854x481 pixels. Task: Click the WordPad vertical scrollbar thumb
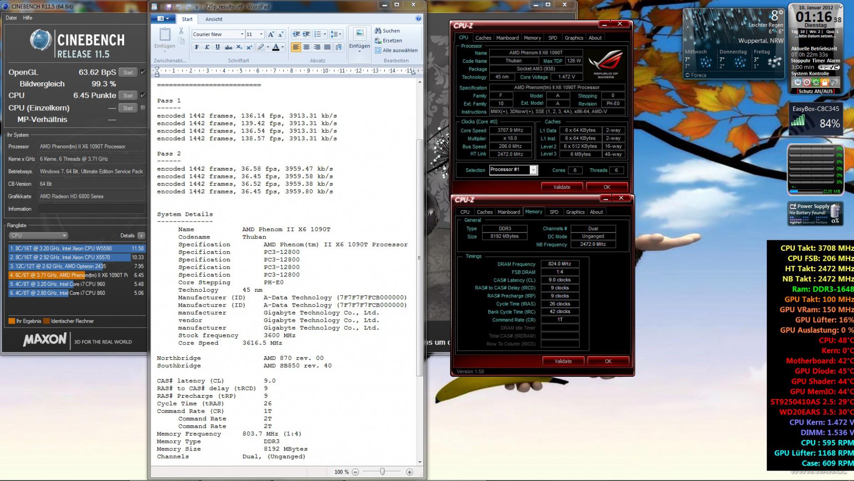tap(419, 258)
